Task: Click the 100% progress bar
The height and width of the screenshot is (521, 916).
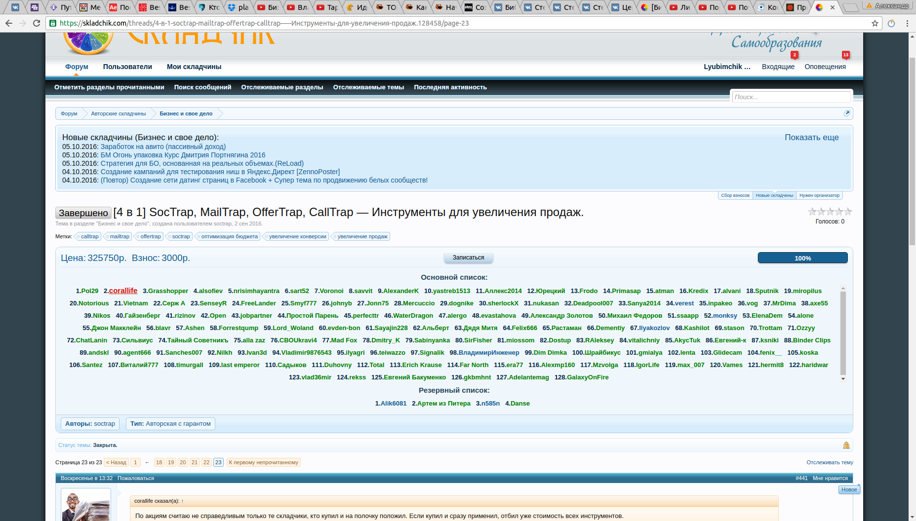Action: tap(803, 258)
